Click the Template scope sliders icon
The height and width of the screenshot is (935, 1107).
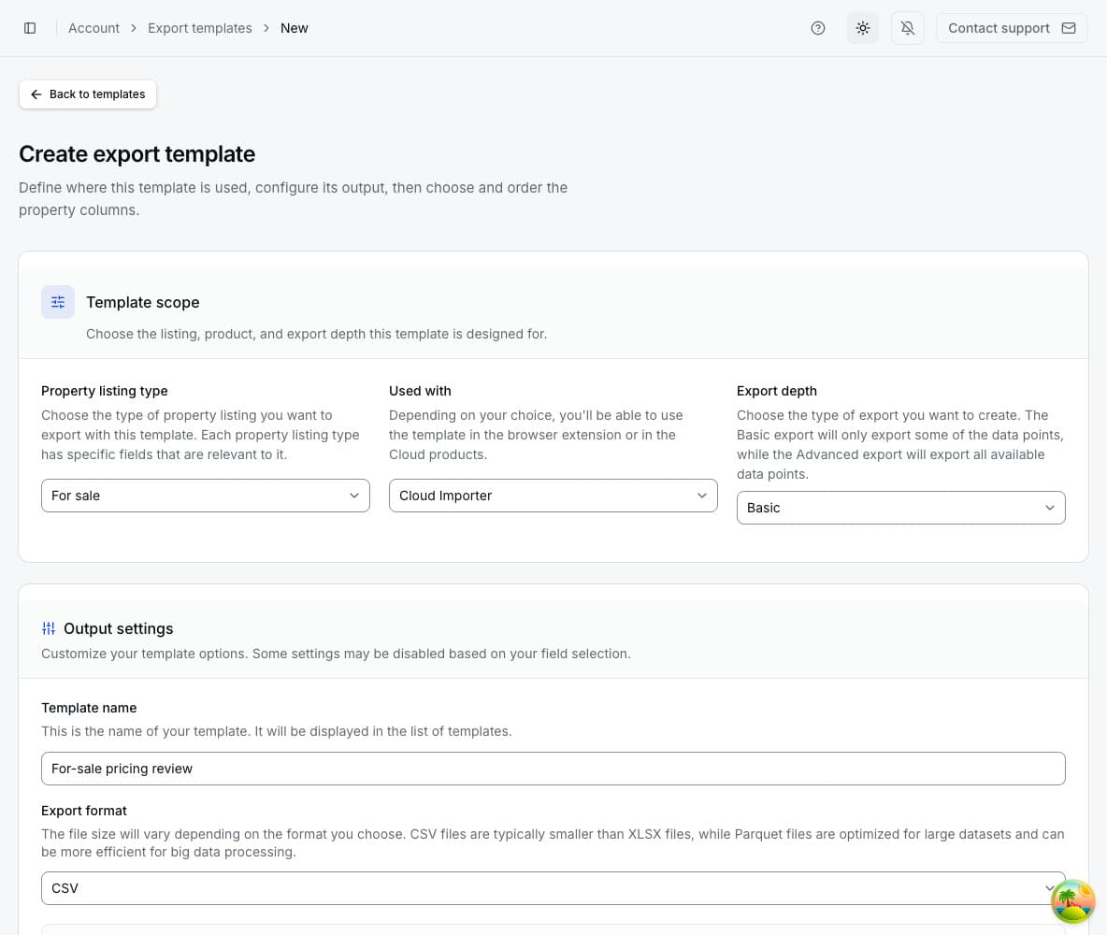tap(58, 302)
